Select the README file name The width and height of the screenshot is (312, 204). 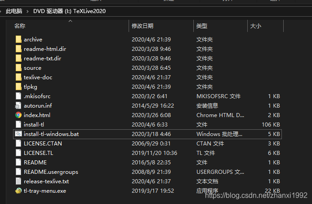coord(35,163)
